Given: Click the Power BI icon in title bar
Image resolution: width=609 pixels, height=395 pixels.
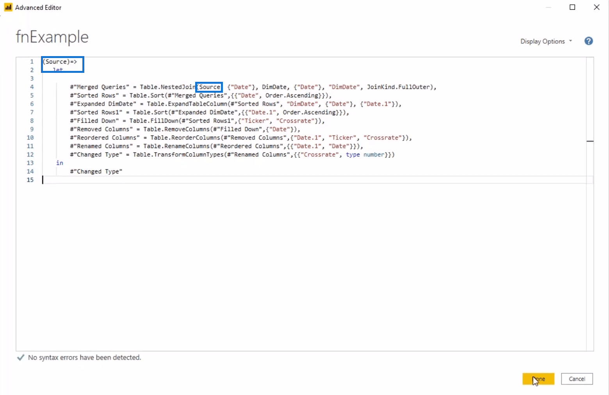Looking at the screenshot, I should [x=8, y=7].
